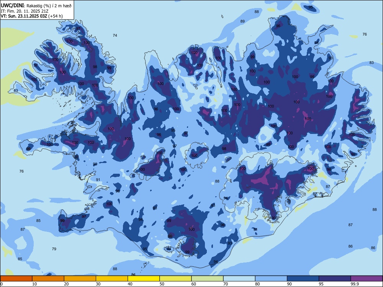Click the UWC/DINI title text
The height and width of the screenshot is (287, 383).
pyautogui.click(x=12, y=6)
